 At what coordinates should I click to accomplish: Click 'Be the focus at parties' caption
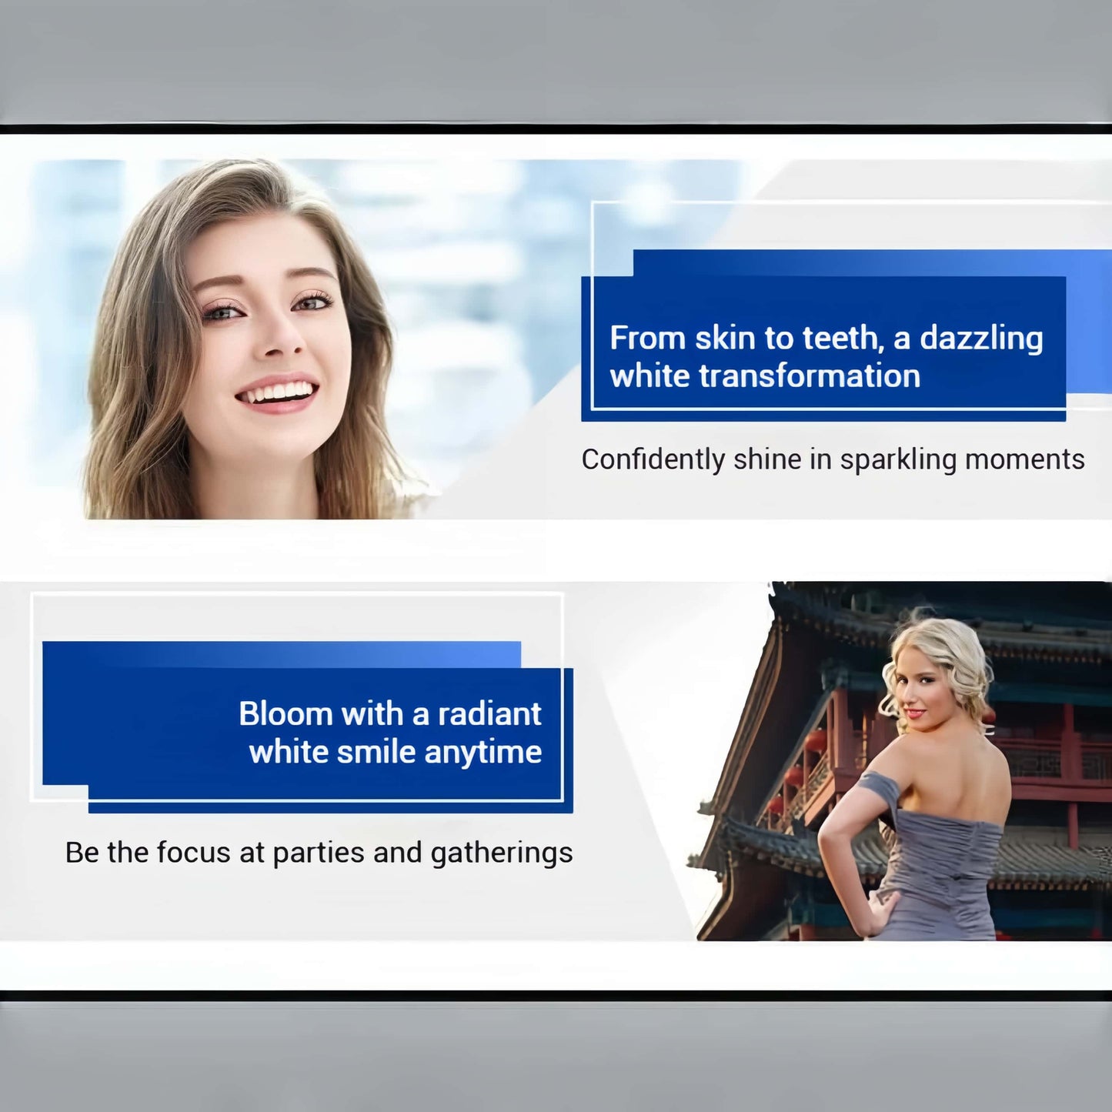pos(319,853)
